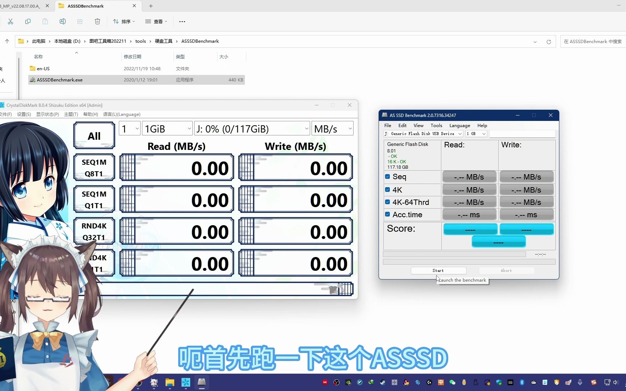Open the Help menu in AS SSD
This screenshot has height=391, width=626.
pos(482,126)
